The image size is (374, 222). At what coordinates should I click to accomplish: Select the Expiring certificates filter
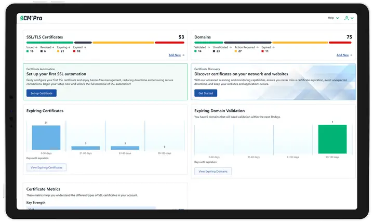pyautogui.click(x=63, y=47)
